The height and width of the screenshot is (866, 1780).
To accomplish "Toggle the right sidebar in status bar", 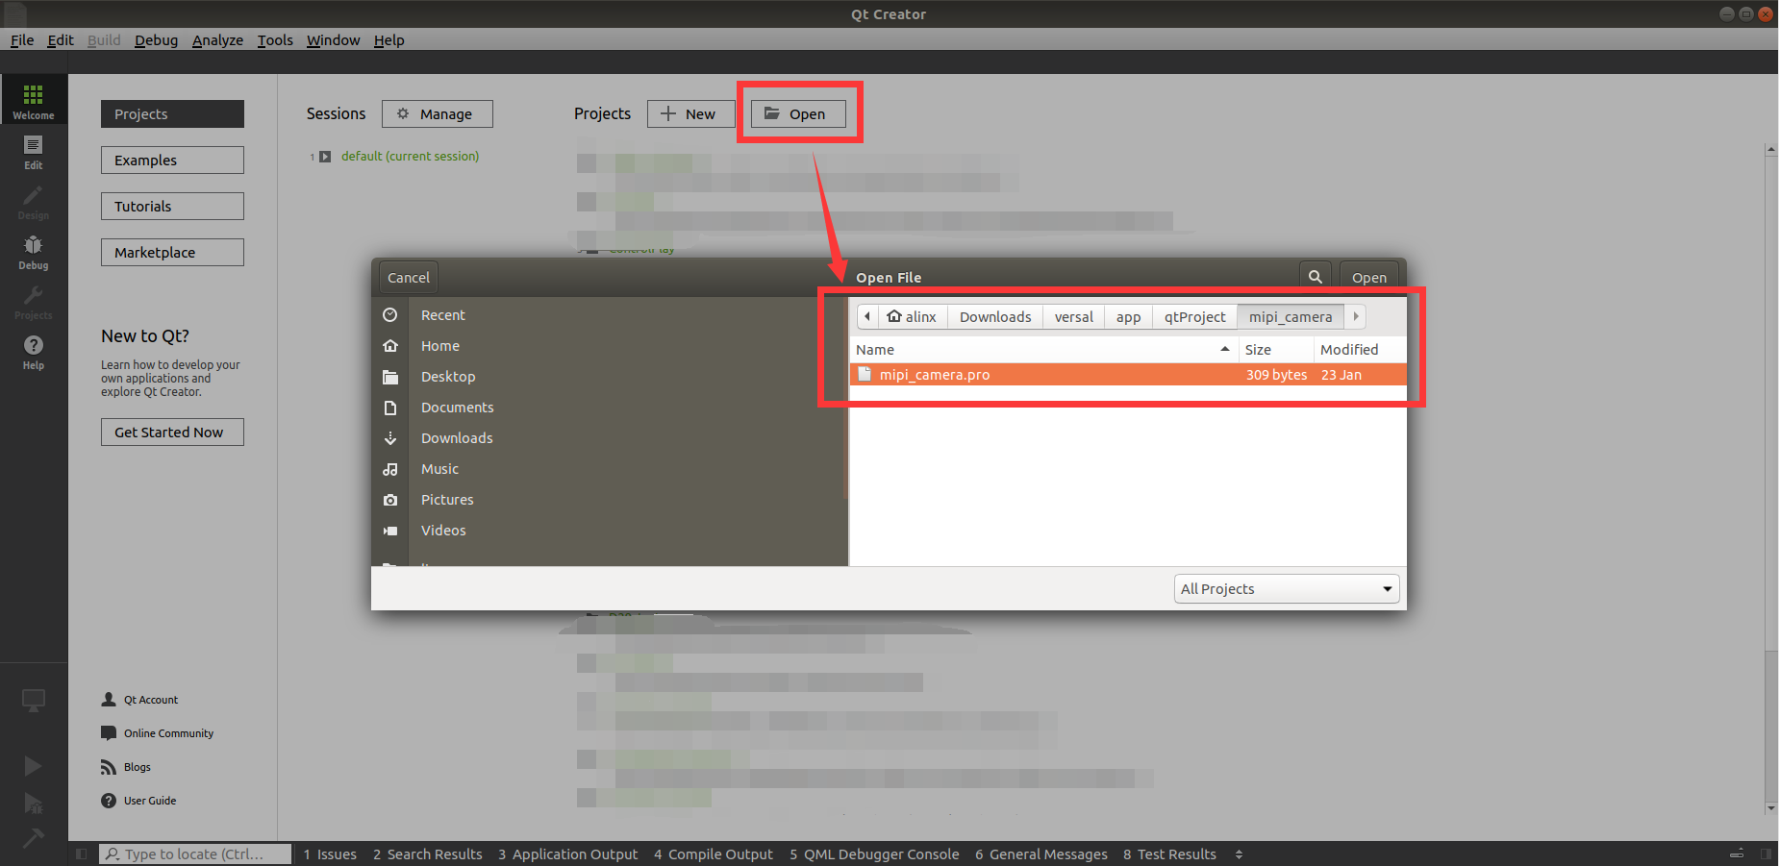I will click(x=1766, y=854).
